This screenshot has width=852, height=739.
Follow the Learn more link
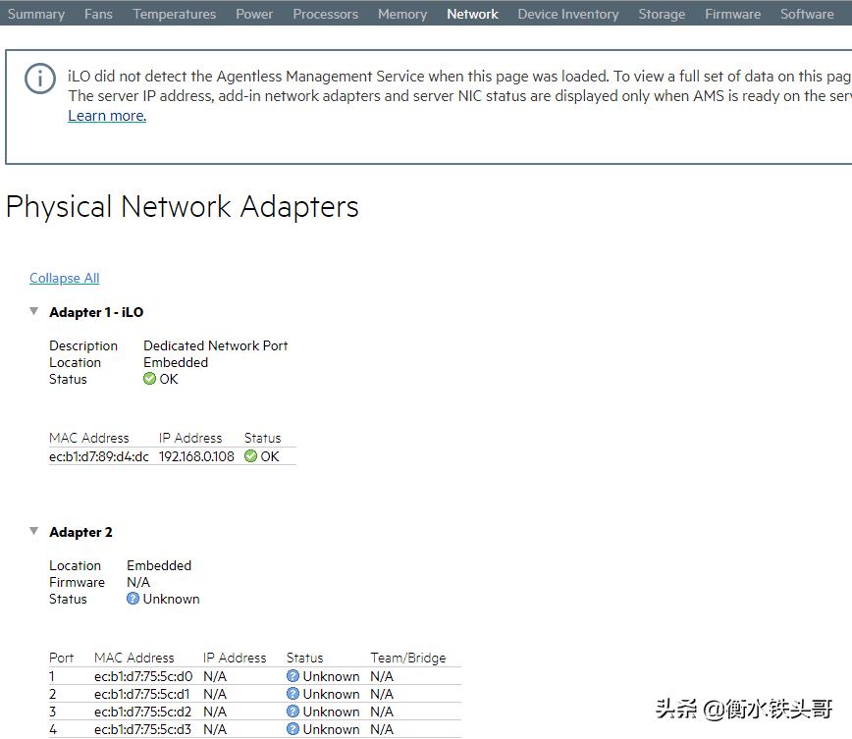click(107, 115)
